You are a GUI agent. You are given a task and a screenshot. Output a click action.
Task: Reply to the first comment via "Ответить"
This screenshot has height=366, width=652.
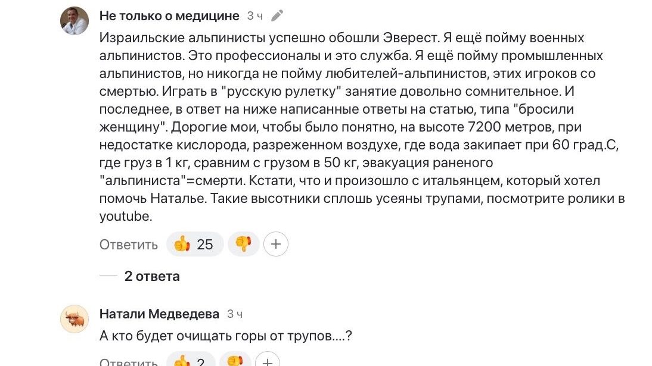coord(128,245)
